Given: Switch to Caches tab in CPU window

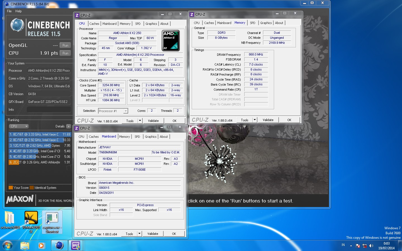Looking at the screenshot, I should (x=94, y=24).
